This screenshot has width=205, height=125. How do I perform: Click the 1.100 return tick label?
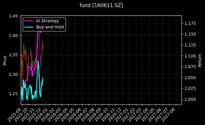coord(190,56)
